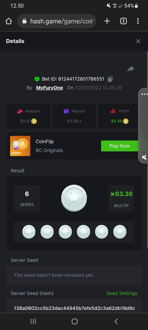Open the tab switcher showing 2 tabs
The width and height of the screenshot is (148, 330).
(123, 21)
